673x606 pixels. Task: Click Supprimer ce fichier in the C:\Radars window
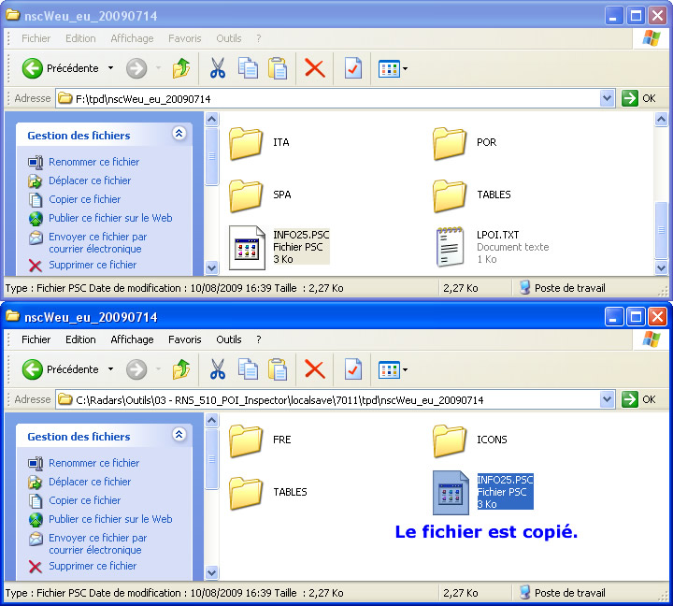click(93, 566)
